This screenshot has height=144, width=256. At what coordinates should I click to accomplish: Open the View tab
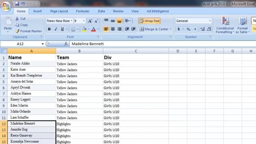[135, 11]
